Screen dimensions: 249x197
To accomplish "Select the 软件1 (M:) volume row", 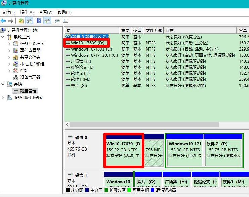I will (157, 79).
